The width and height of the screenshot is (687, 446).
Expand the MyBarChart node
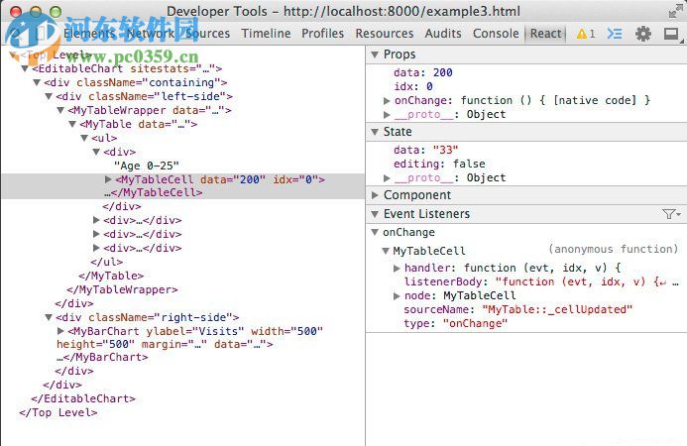(x=60, y=331)
